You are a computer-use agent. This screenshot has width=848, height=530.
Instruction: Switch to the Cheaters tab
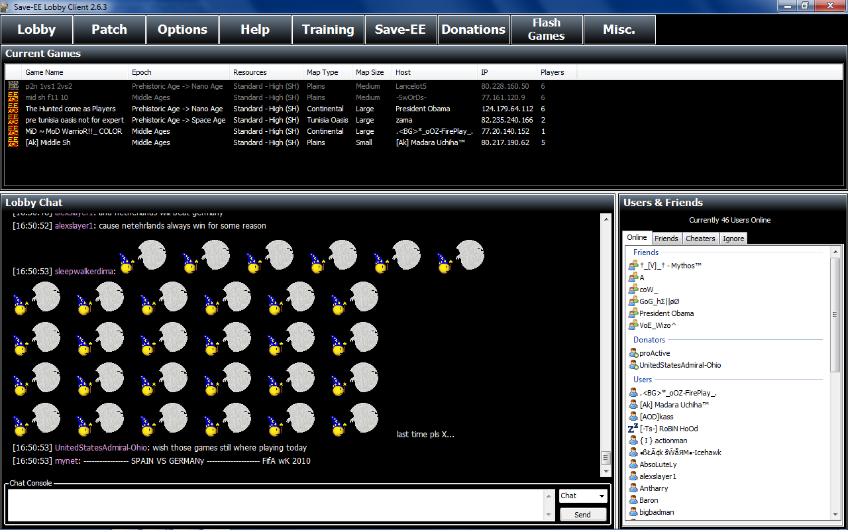[700, 238]
